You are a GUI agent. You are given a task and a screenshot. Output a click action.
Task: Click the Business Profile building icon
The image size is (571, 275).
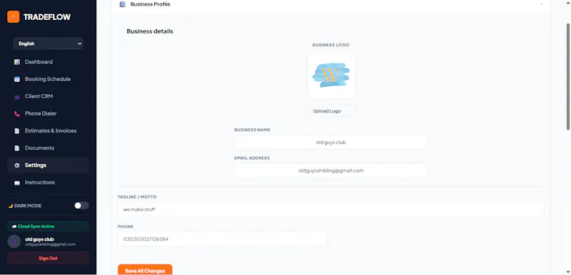pyautogui.click(x=122, y=4)
